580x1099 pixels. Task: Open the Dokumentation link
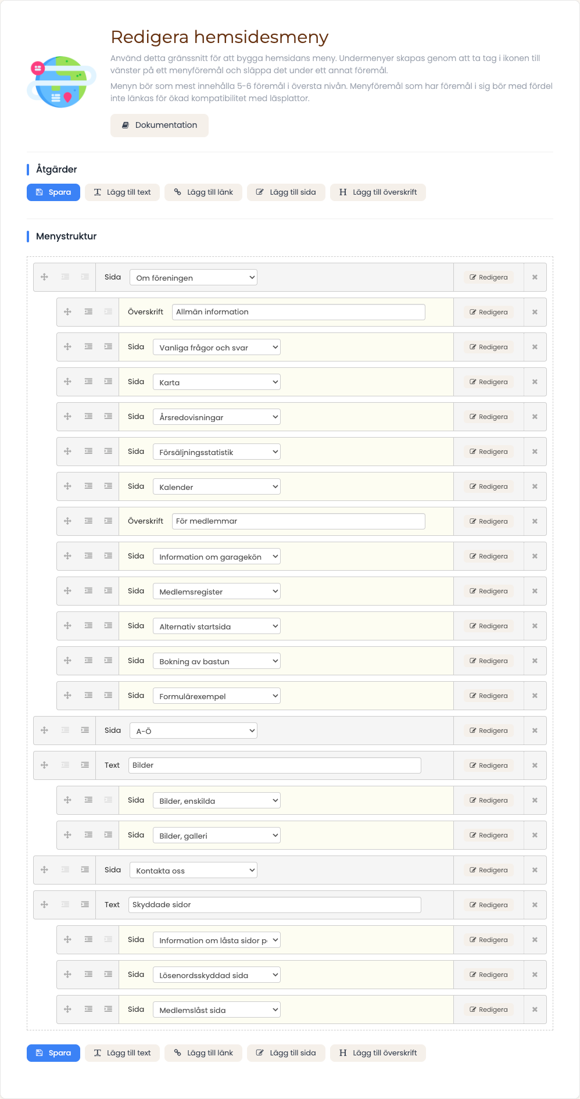tap(159, 126)
